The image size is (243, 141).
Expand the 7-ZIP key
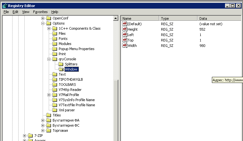pyautogui.click(x=25, y=136)
